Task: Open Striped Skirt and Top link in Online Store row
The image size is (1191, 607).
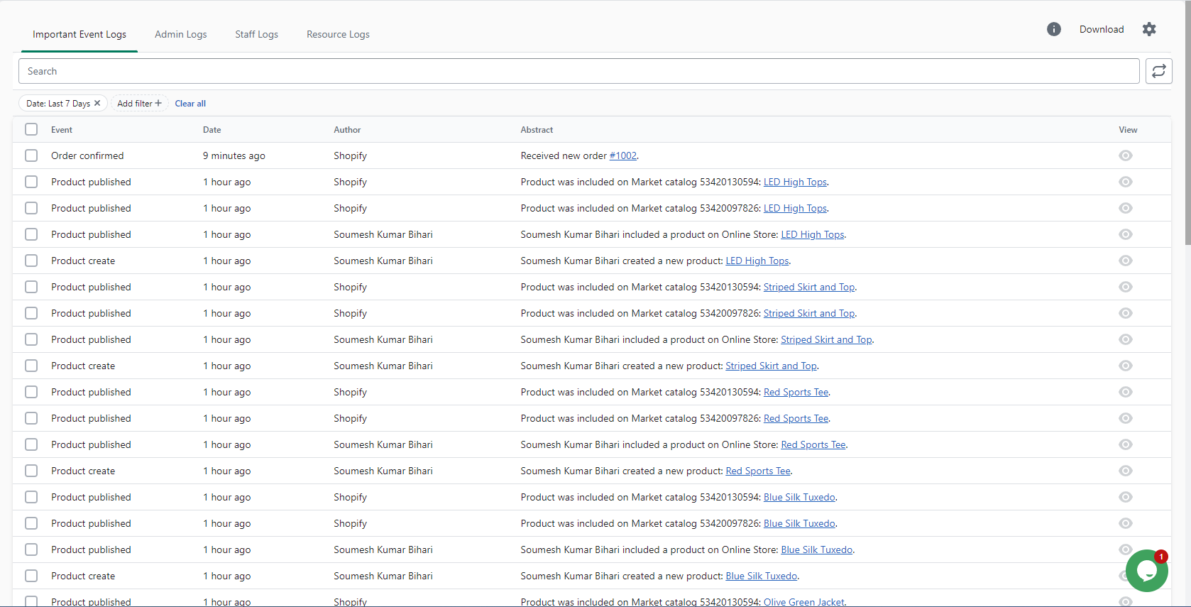Action: tap(826, 339)
